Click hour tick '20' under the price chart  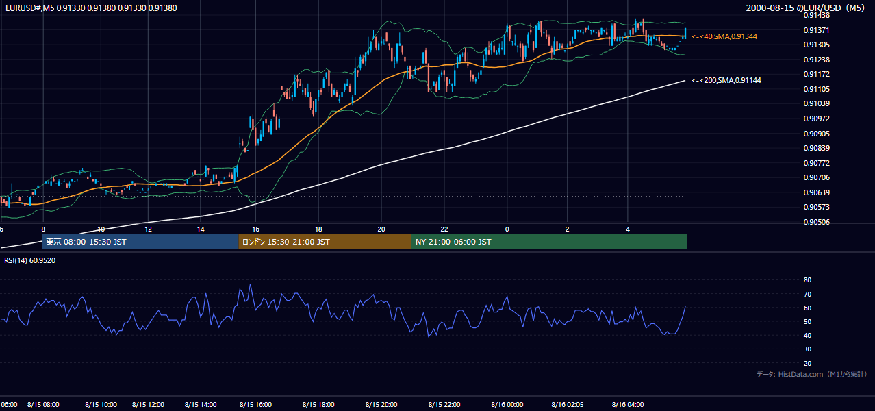[x=381, y=229]
